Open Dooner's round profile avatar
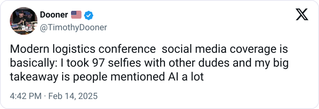 [x=23, y=21]
